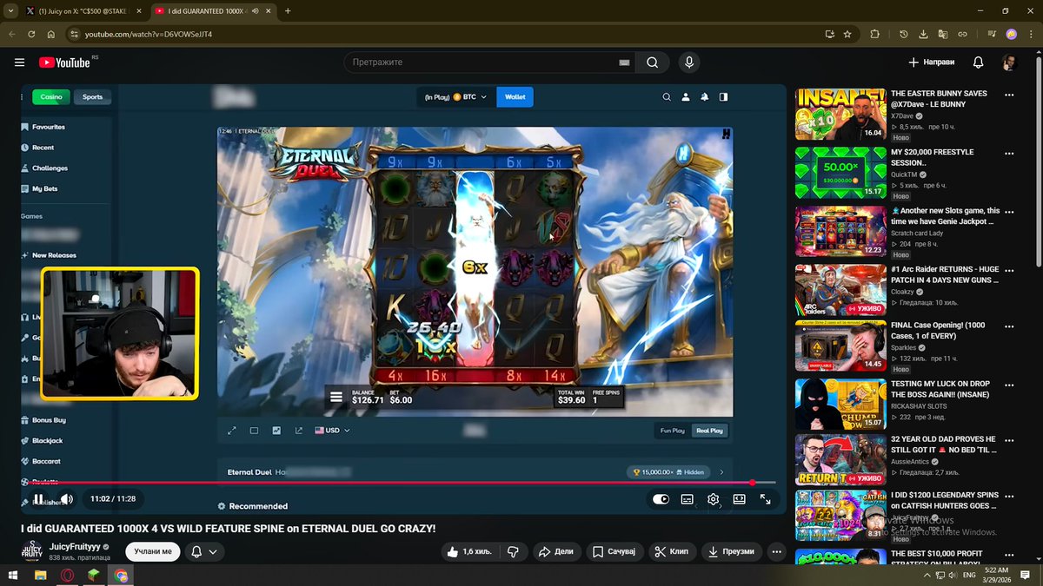Screen dimensions: 1043x586
Task: Open options for Easter Bunny Saves video
Action: [1009, 95]
